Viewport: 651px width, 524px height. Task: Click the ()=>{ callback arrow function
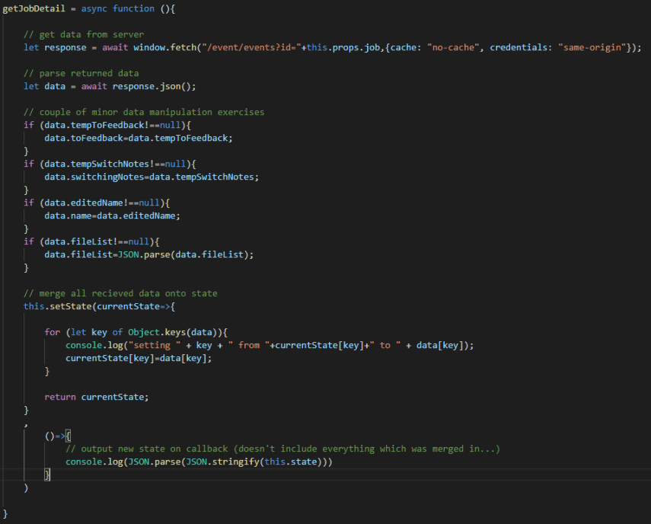(x=58, y=436)
